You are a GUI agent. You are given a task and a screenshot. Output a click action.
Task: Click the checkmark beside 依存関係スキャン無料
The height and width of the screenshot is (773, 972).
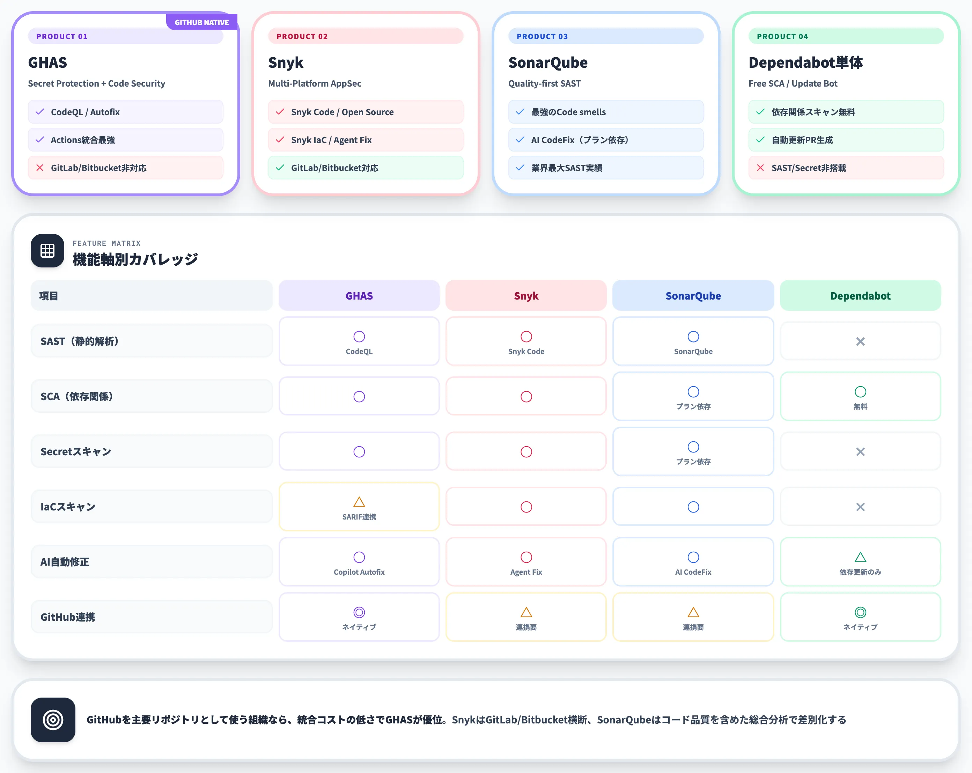click(760, 112)
